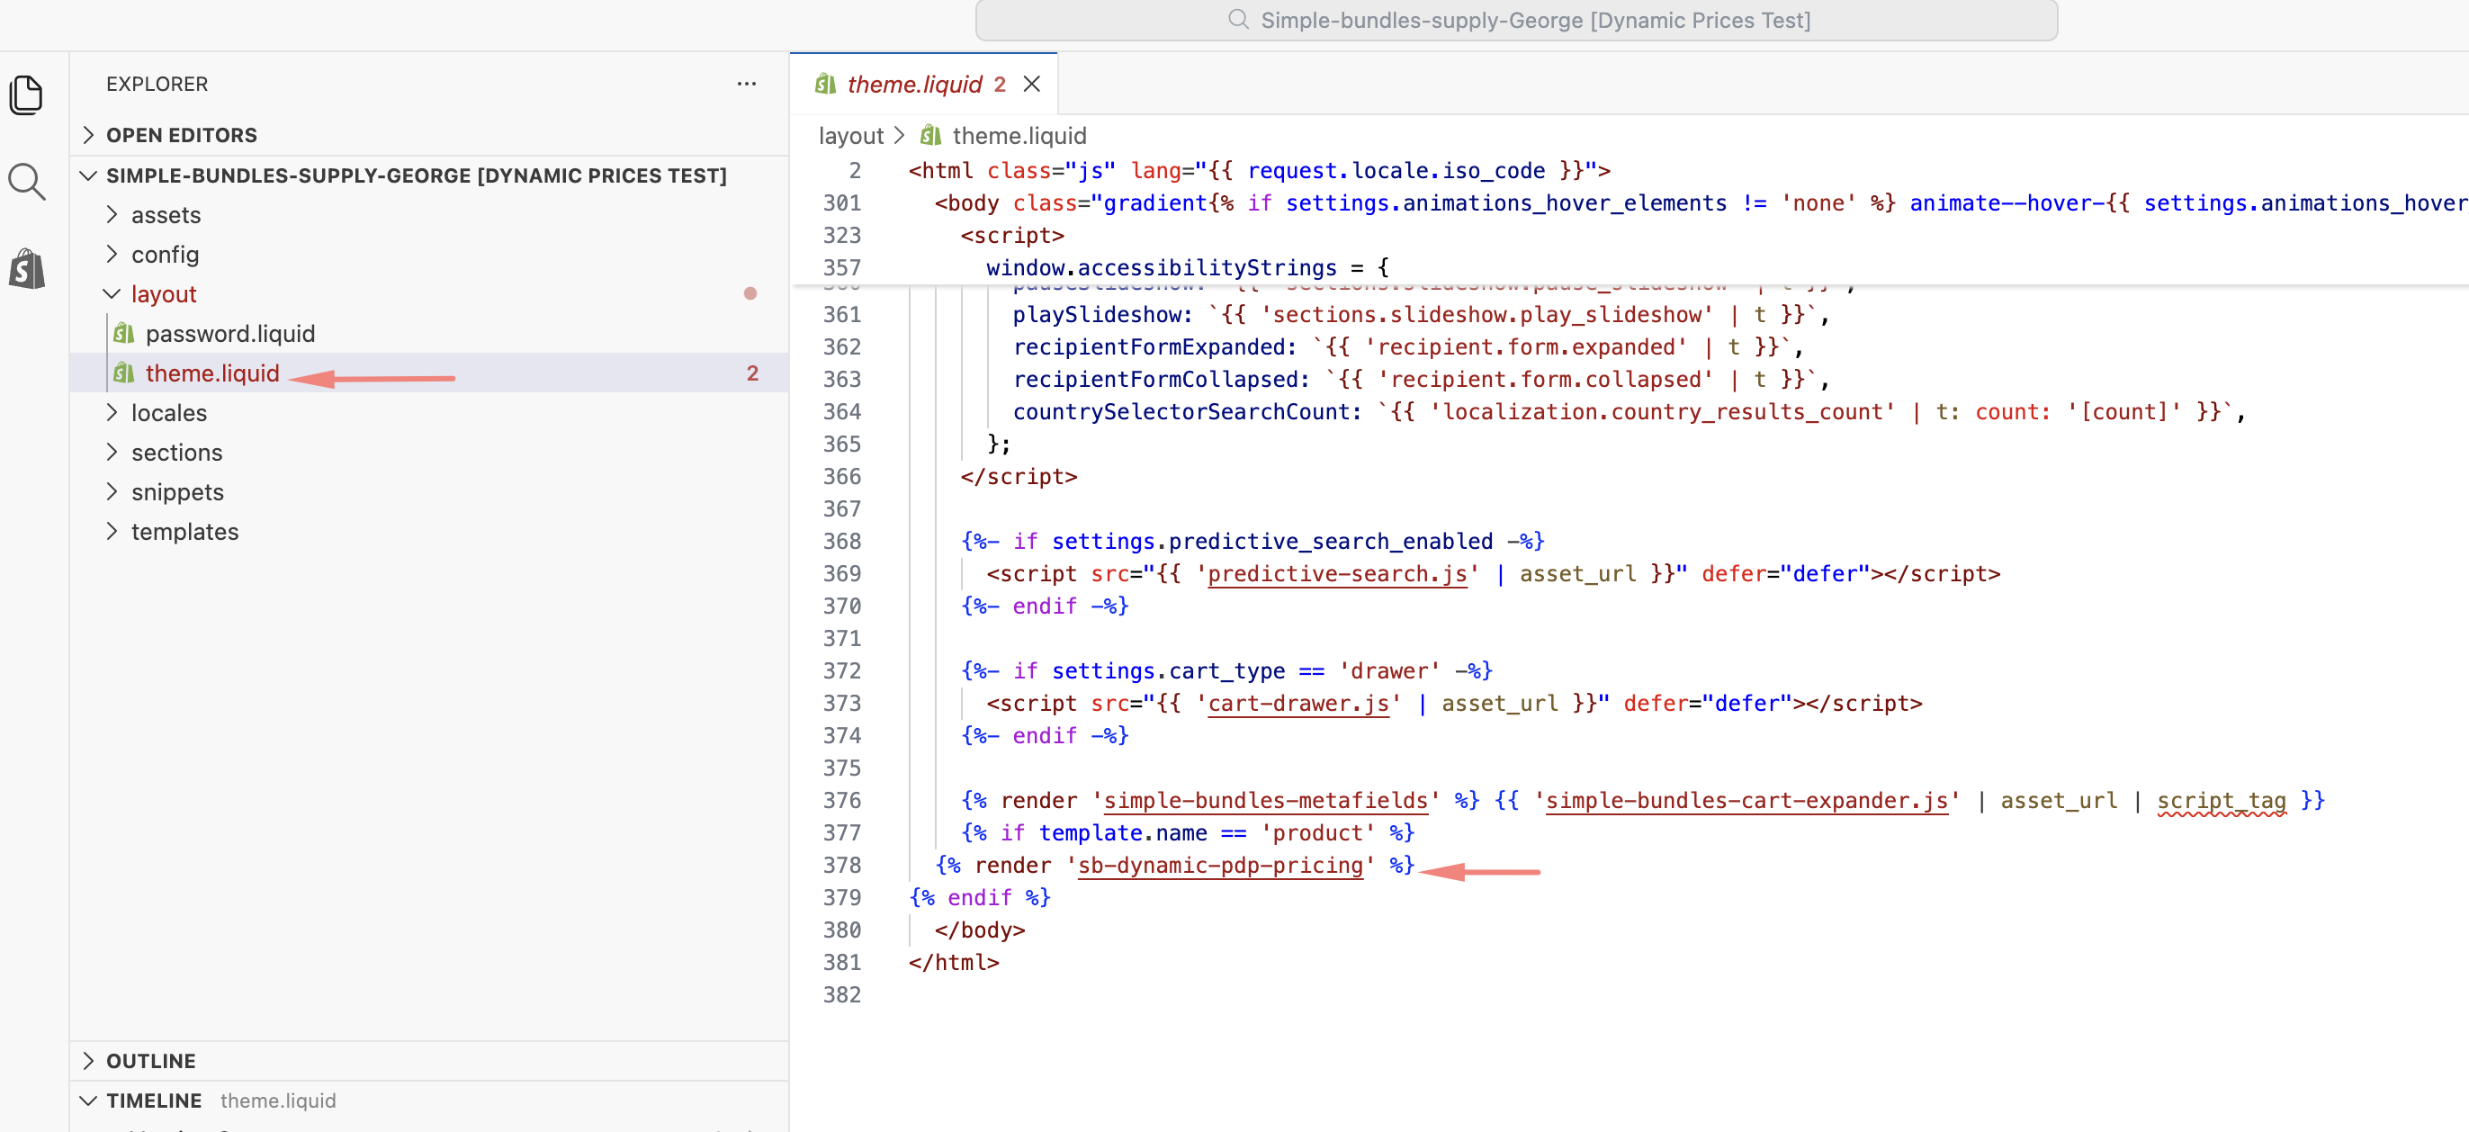Click "template.name == 'product'" on line 377

click(1207, 833)
